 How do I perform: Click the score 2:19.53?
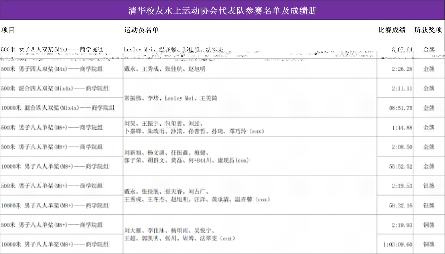tap(402, 186)
